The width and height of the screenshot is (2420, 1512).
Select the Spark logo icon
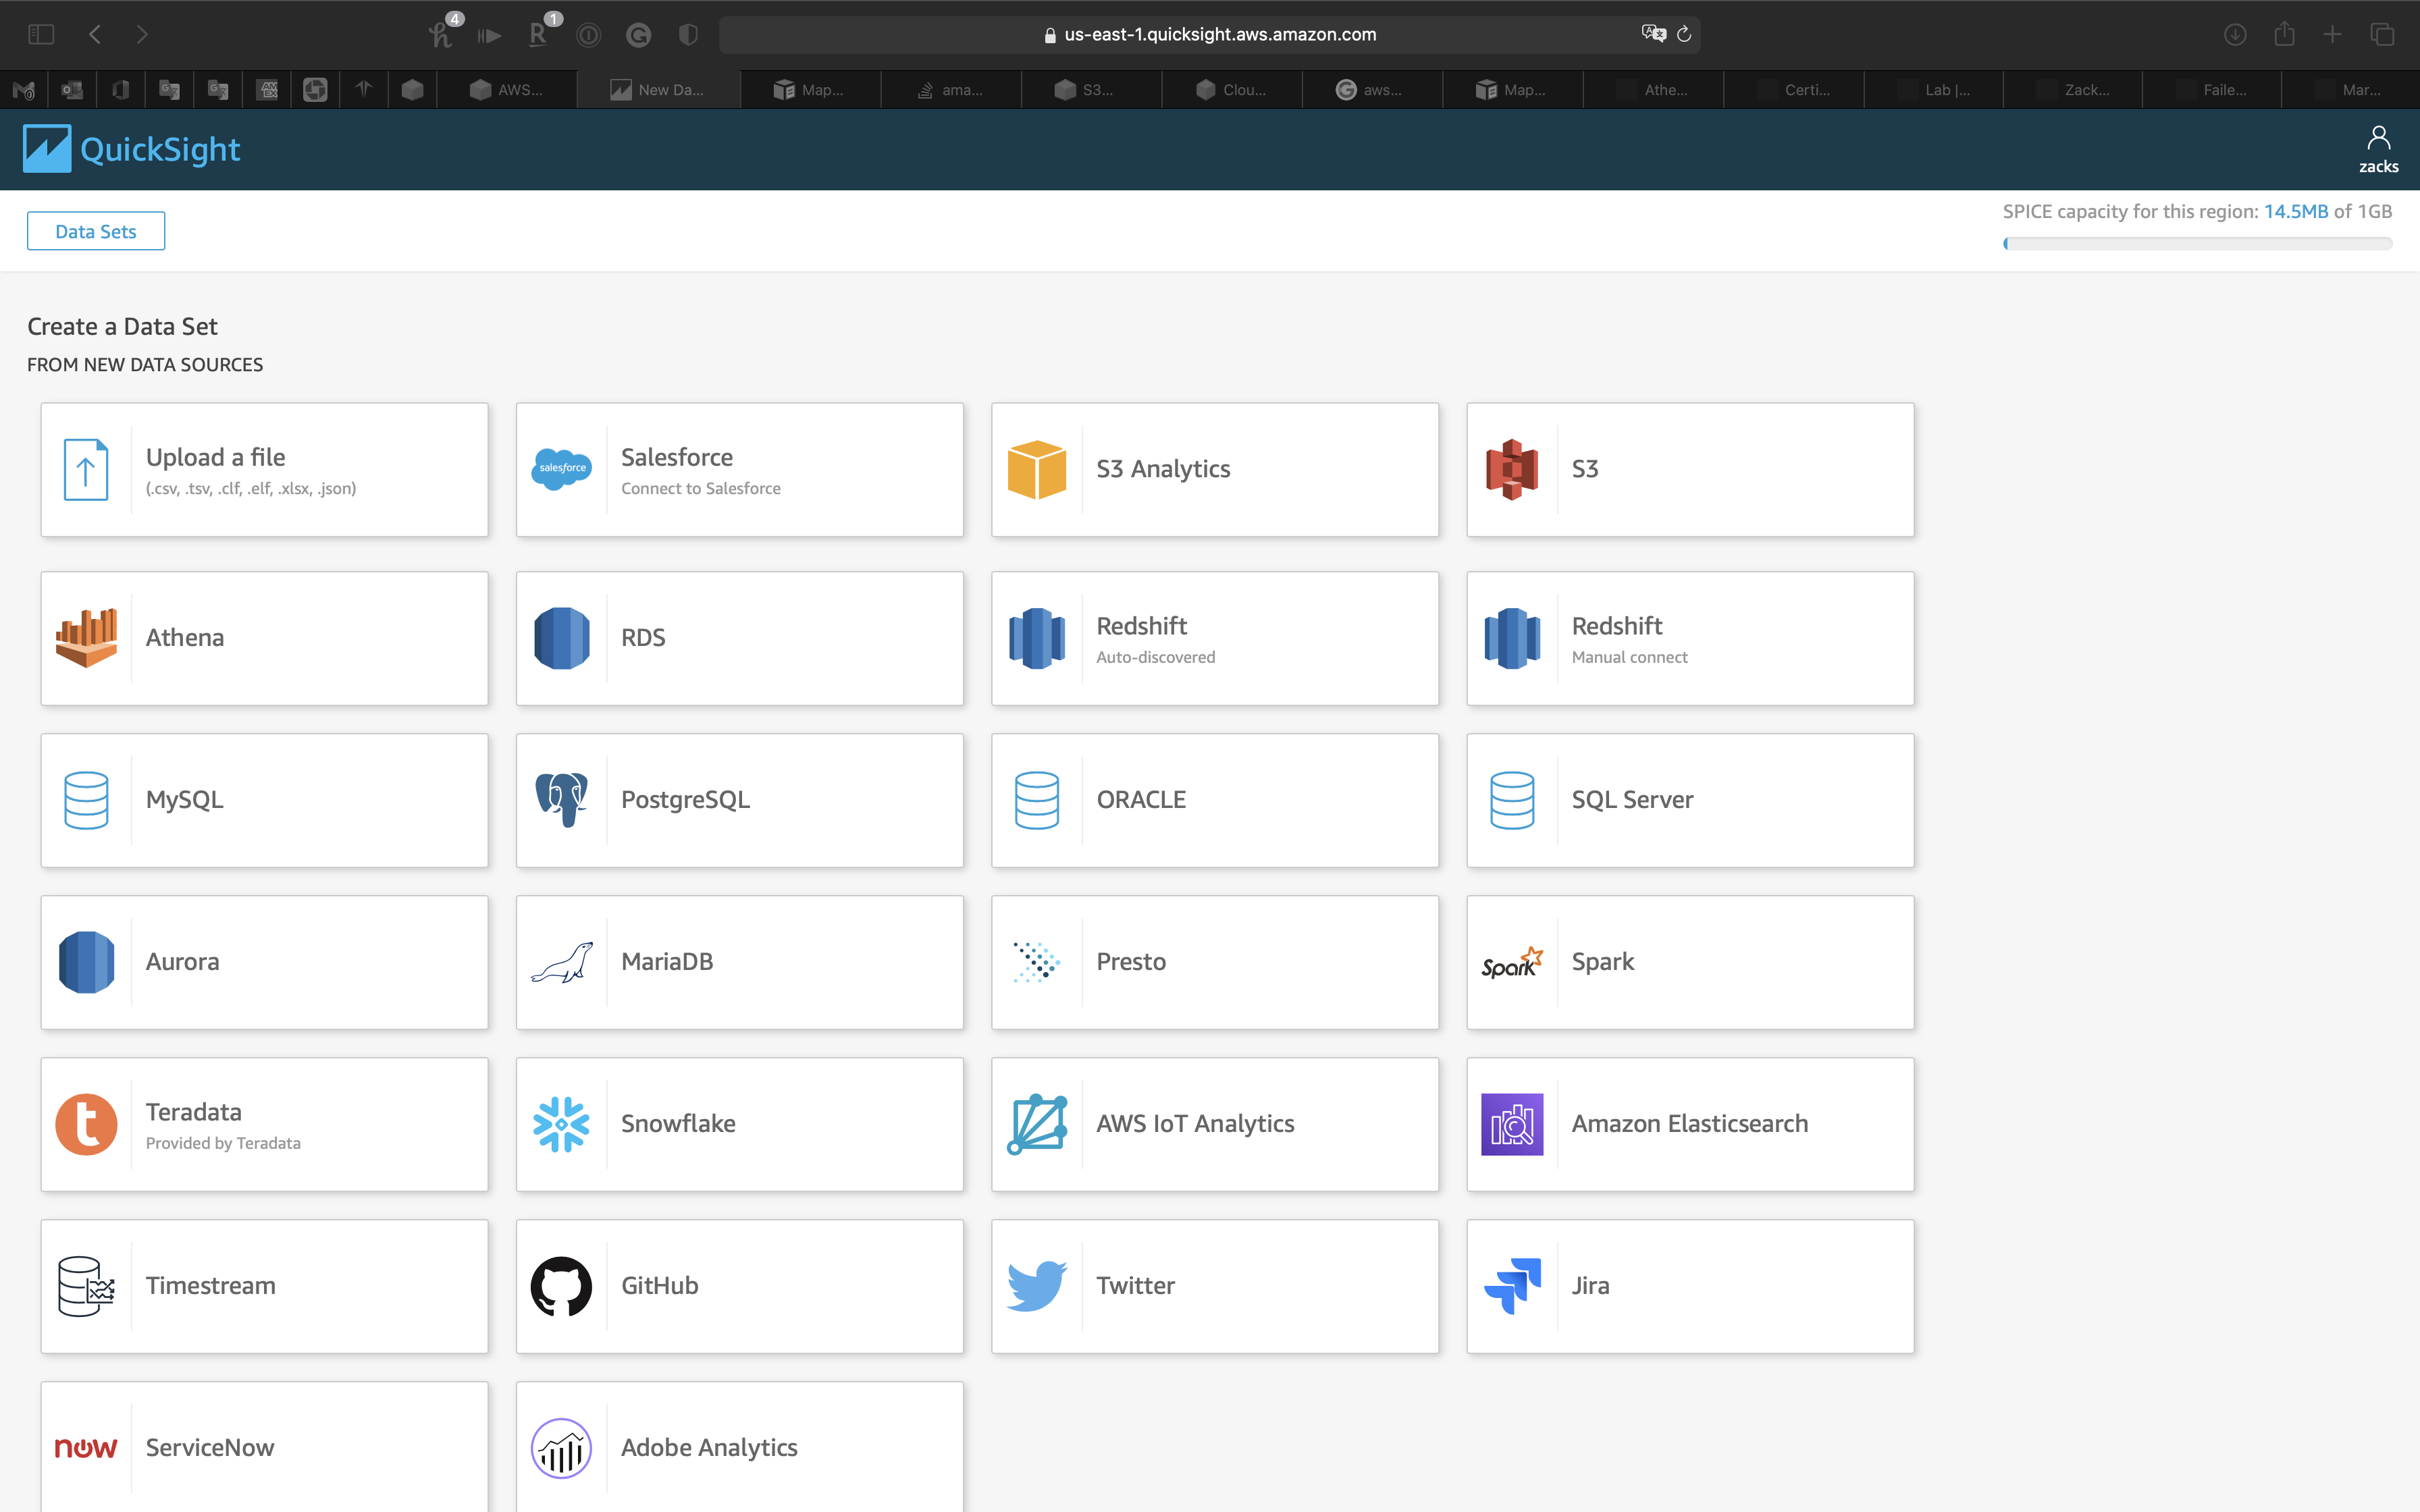point(1512,962)
